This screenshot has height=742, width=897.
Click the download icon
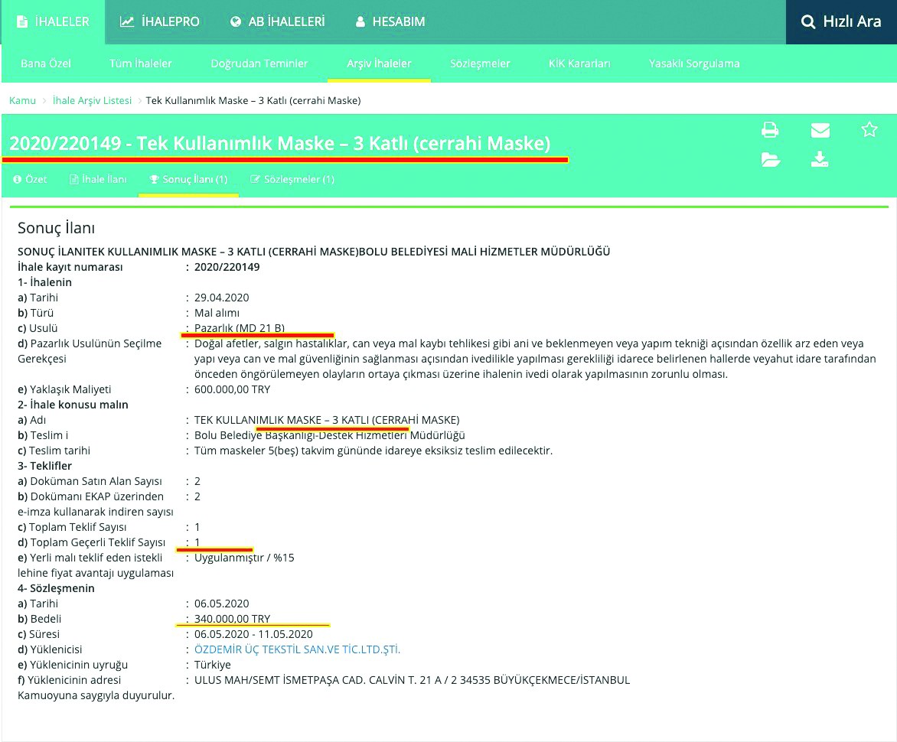(820, 160)
